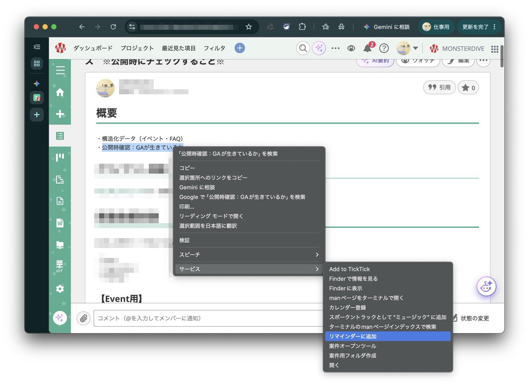Screen dimensions: 529x384
Task: Open the board icon in sidebar
Action: point(60,157)
